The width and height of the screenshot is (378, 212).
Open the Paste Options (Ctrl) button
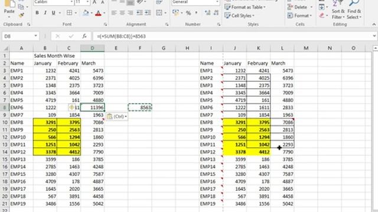pos(117,117)
